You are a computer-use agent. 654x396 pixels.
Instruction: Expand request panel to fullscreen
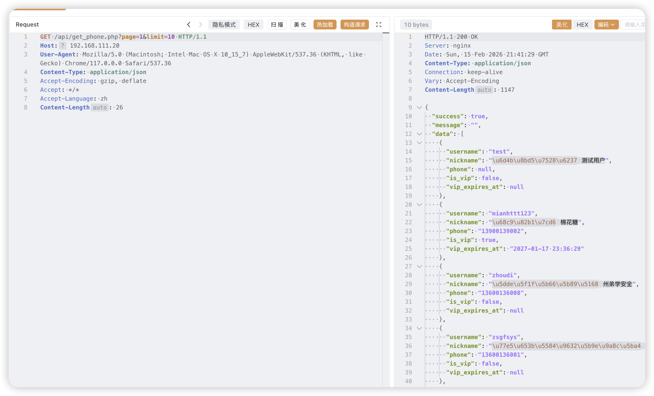[379, 25]
